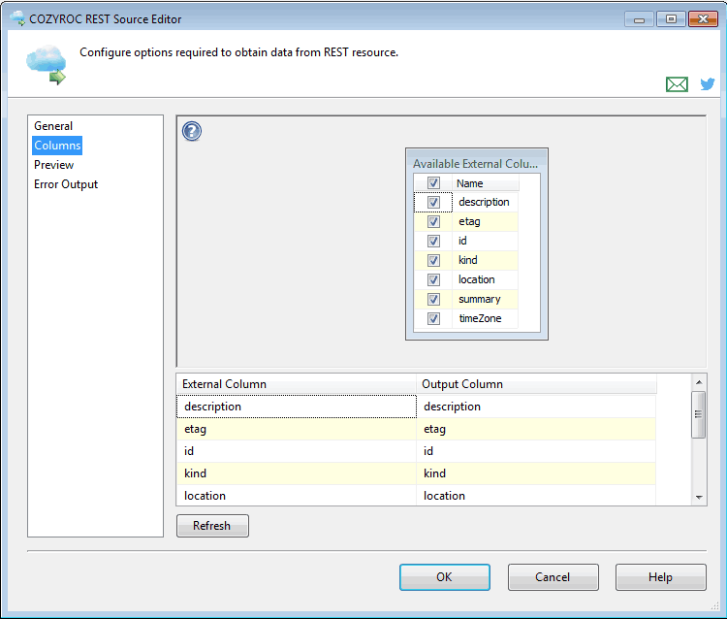Click the green email envelope icon

pyautogui.click(x=677, y=84)
